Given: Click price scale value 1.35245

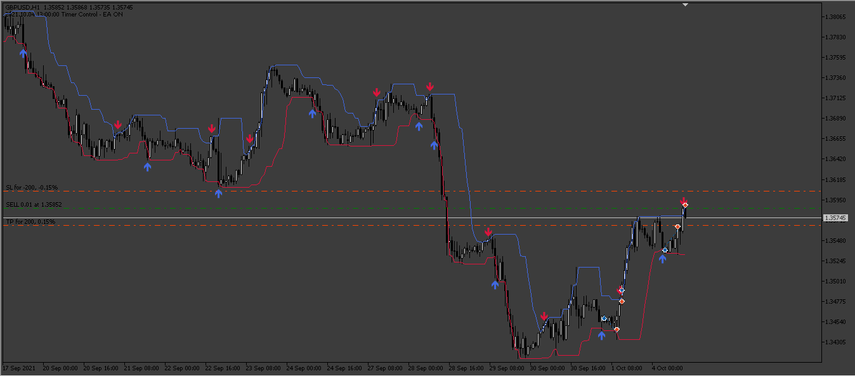Looking at the screenshot, I should (x=835, y=261).
